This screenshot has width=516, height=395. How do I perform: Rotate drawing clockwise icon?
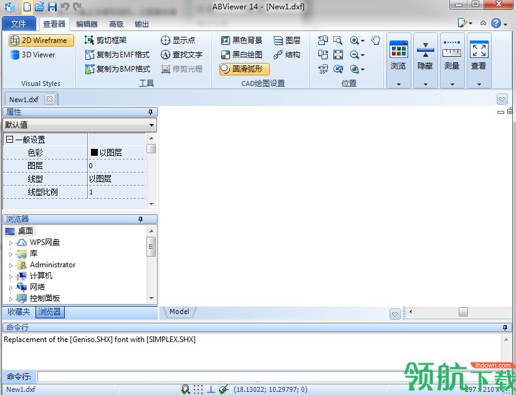point(323,55)
